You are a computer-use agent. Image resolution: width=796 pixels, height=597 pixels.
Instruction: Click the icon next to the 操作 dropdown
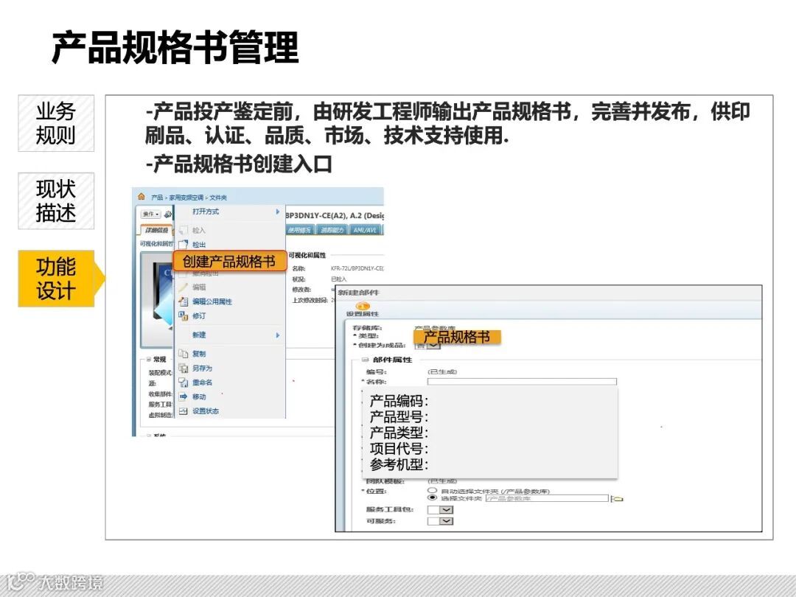(168, 214)
